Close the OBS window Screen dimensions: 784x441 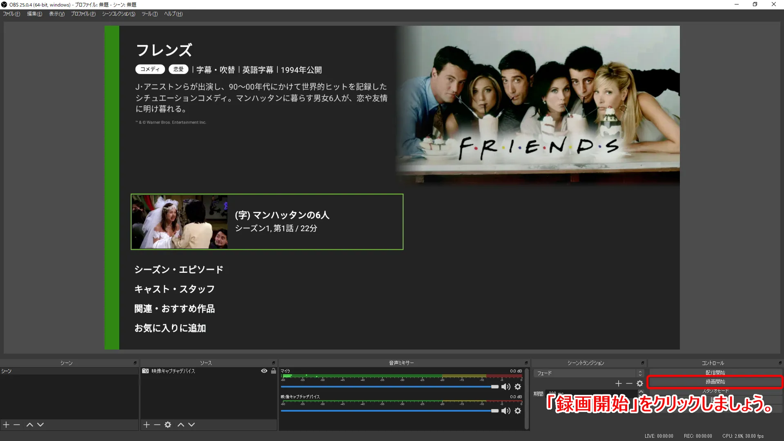pos(774,4)
